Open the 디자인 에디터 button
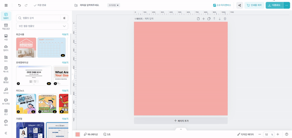 [x=245, y=134]
